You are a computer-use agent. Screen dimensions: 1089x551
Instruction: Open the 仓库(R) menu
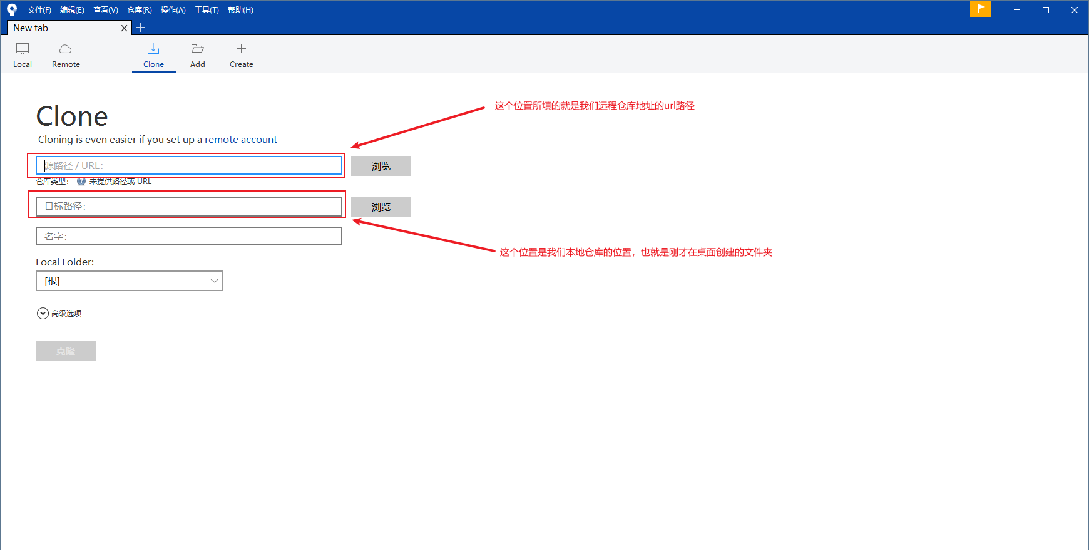139,10
